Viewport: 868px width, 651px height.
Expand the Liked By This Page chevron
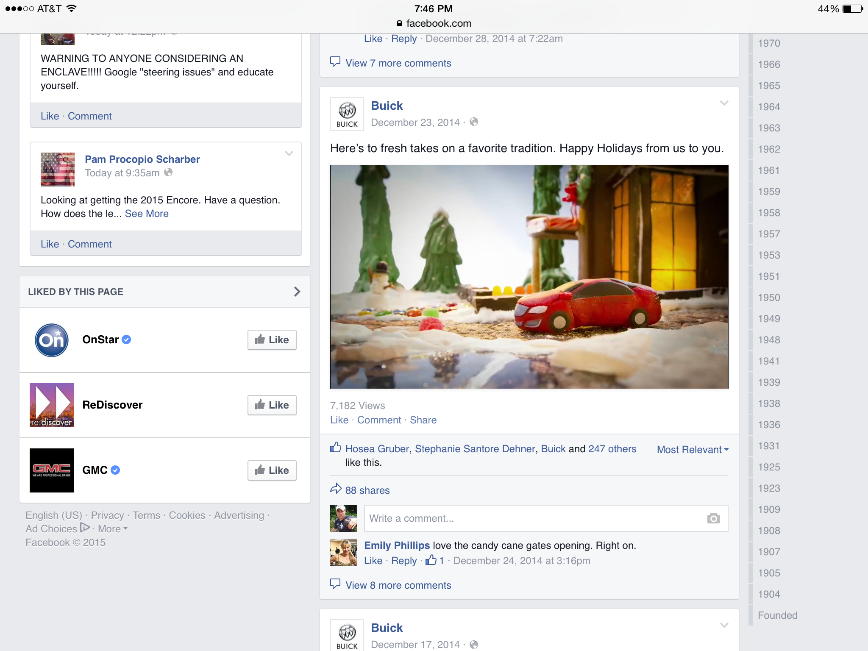pos(297,292)
